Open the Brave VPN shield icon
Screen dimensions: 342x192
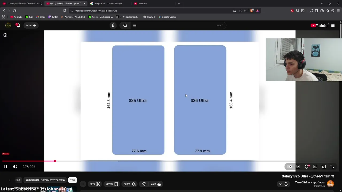(333, 11)
